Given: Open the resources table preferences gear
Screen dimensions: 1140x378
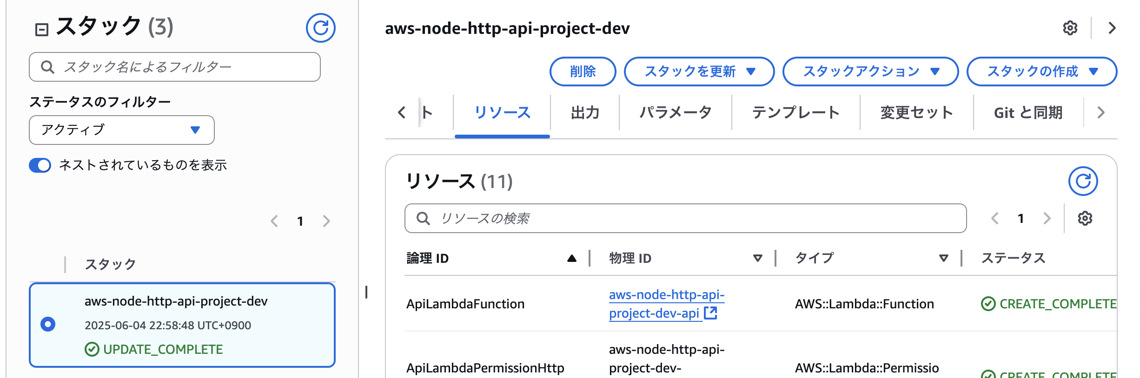Looking at the screenshot, I should coord(1085,218).
